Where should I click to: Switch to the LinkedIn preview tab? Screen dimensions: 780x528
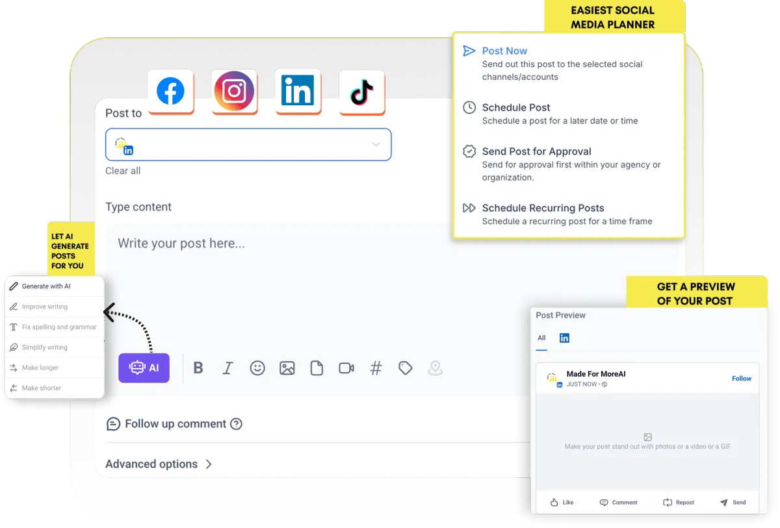[x=564, y=338]
